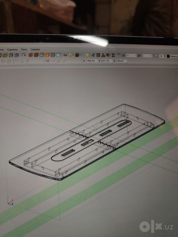Open the material cube dropdown arrow
Screen dimensions: 178x237
click(81, 55)
